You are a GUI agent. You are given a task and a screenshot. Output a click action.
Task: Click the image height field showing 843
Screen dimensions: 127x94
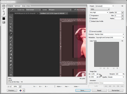pos(94,77)
